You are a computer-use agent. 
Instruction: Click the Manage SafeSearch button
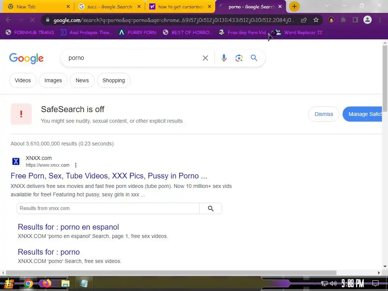[363, 114]
